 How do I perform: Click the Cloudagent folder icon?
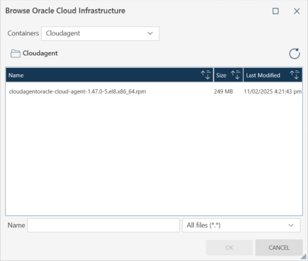(x=15, y=53)
